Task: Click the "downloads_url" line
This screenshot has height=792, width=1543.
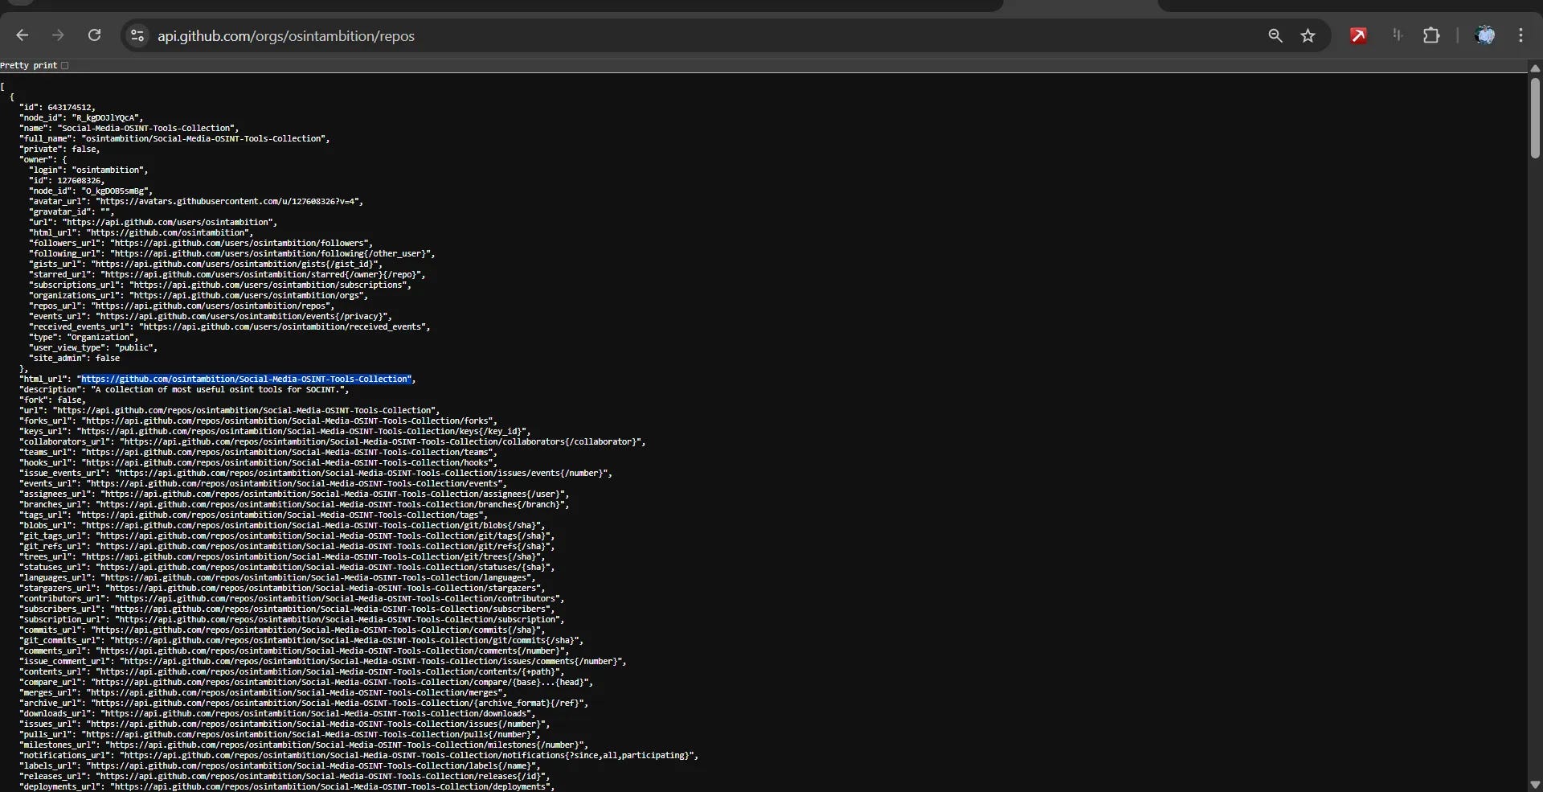Action: point(277,713)
